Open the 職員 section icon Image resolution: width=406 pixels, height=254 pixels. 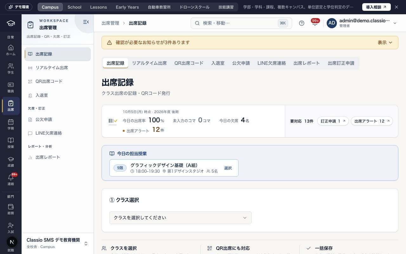tap(11, 87)
